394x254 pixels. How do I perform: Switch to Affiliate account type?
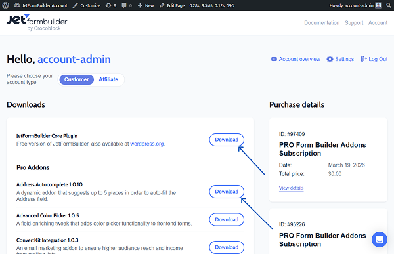[108, 79]
